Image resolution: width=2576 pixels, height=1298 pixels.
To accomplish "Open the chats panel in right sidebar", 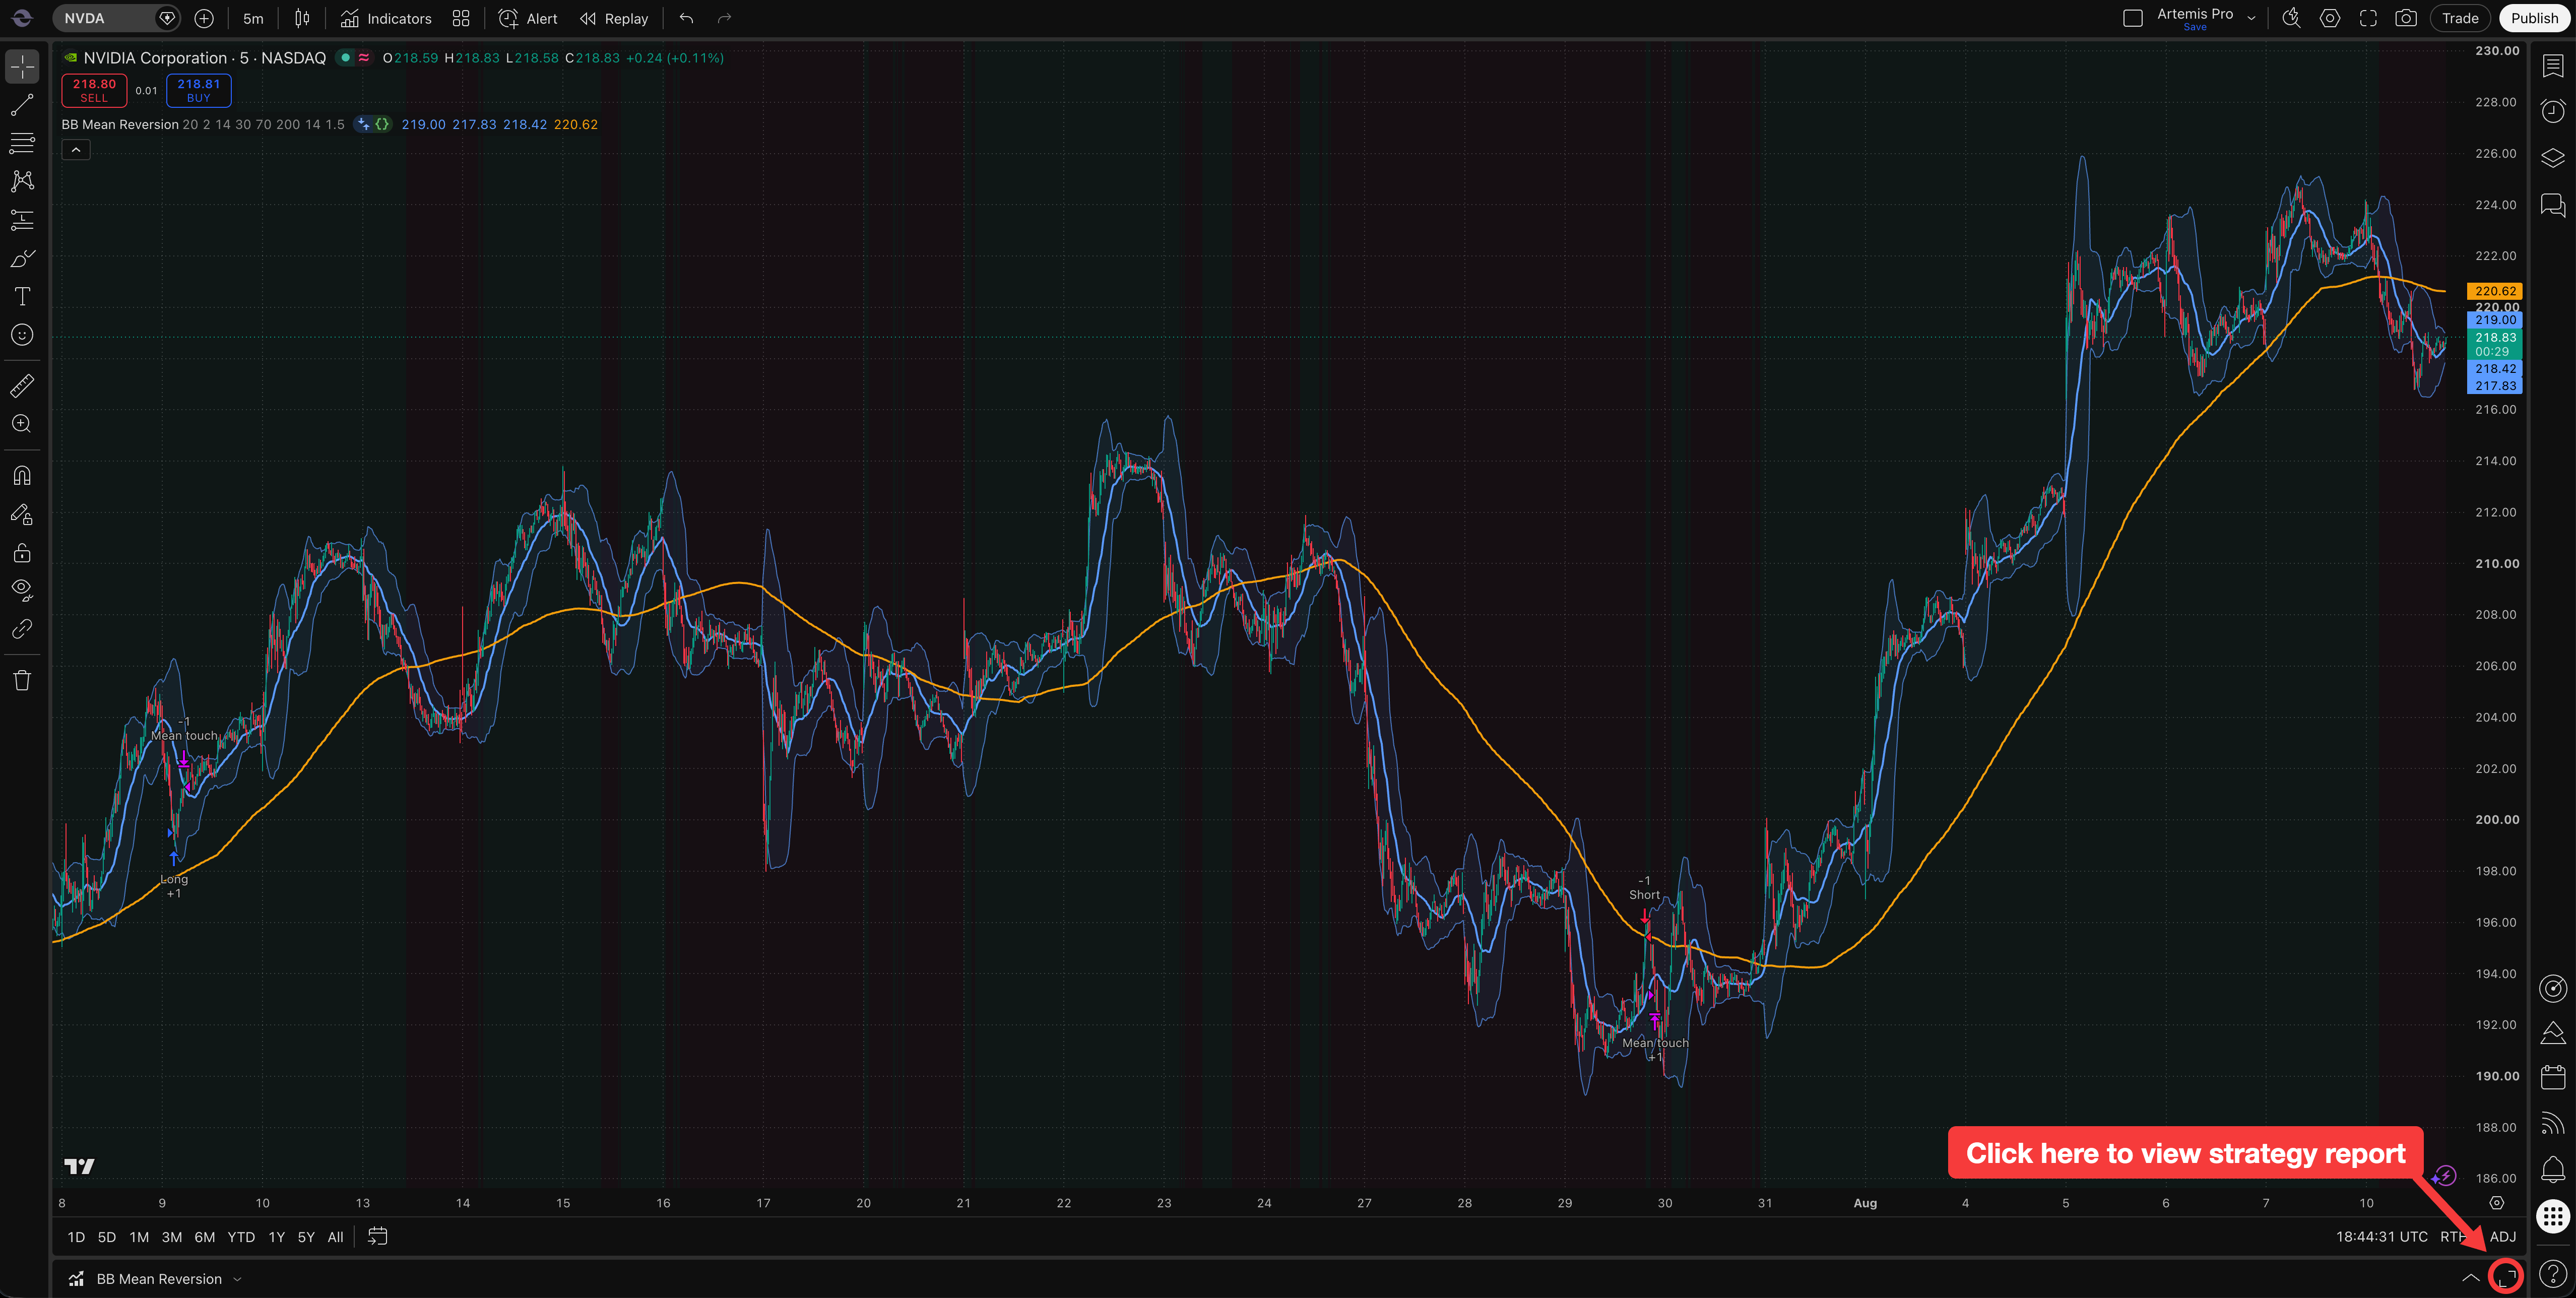I will (x=2553, y=205).
